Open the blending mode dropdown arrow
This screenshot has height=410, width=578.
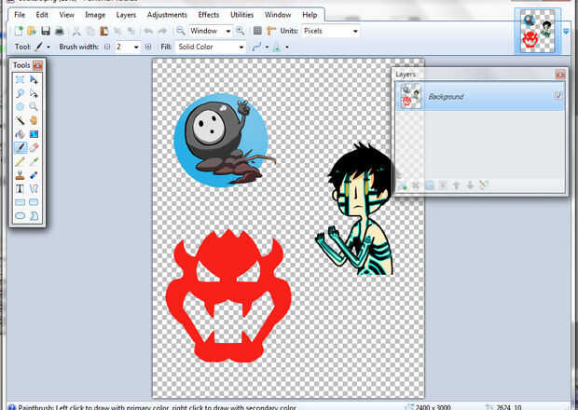pyautogui.click(x=287, y=48)
